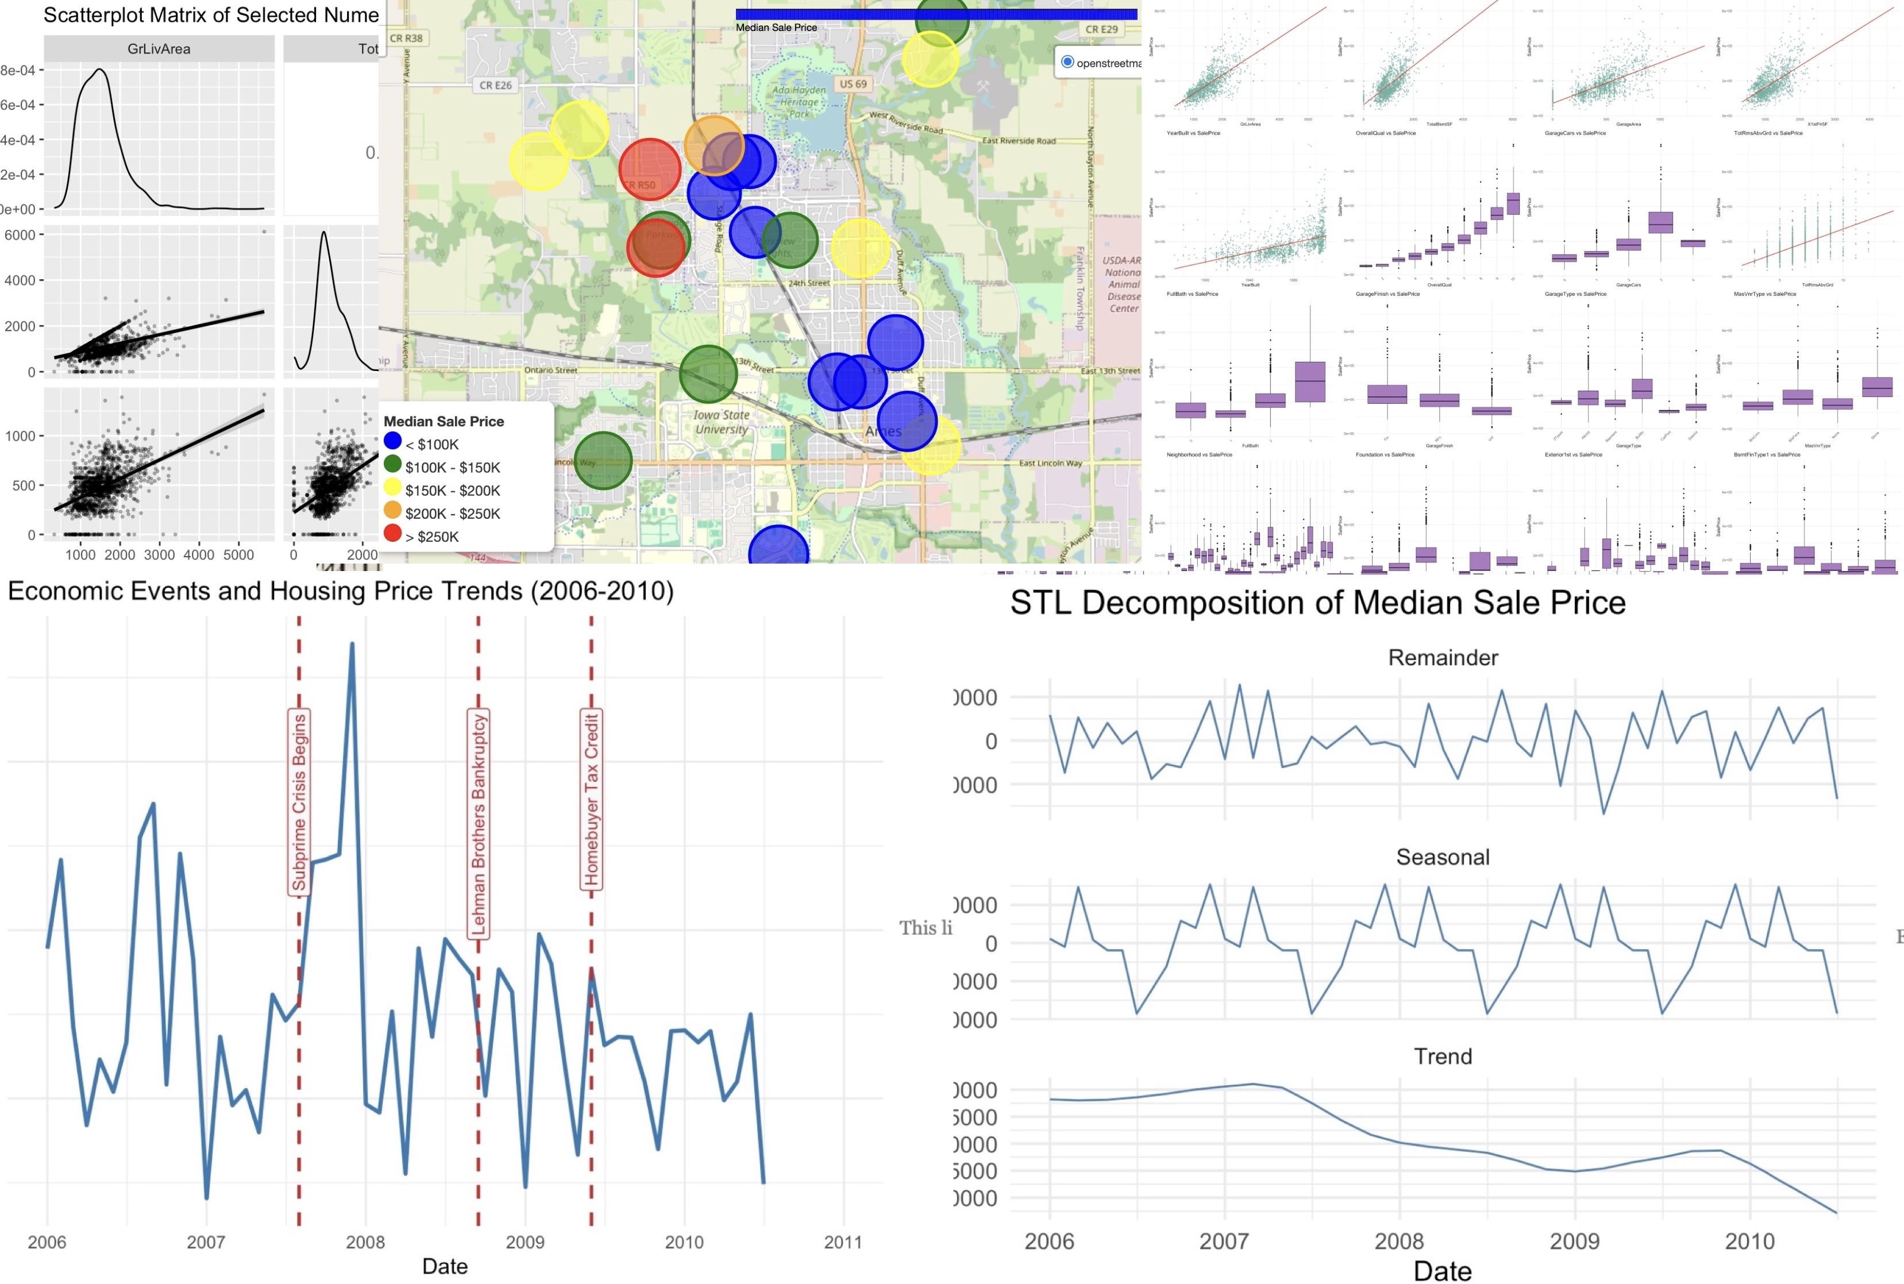
Task: Click red circle marker on CR R50
Action: click(649, 169)
